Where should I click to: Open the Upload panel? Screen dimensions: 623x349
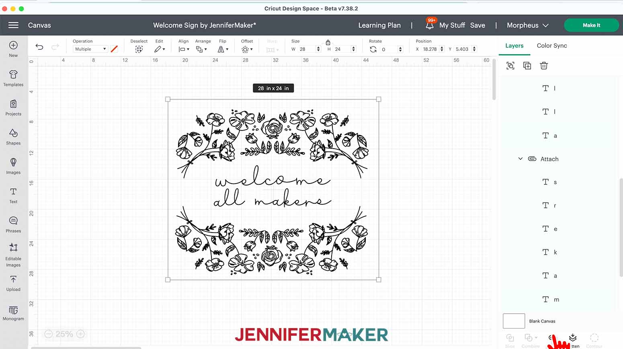[13, 283]
